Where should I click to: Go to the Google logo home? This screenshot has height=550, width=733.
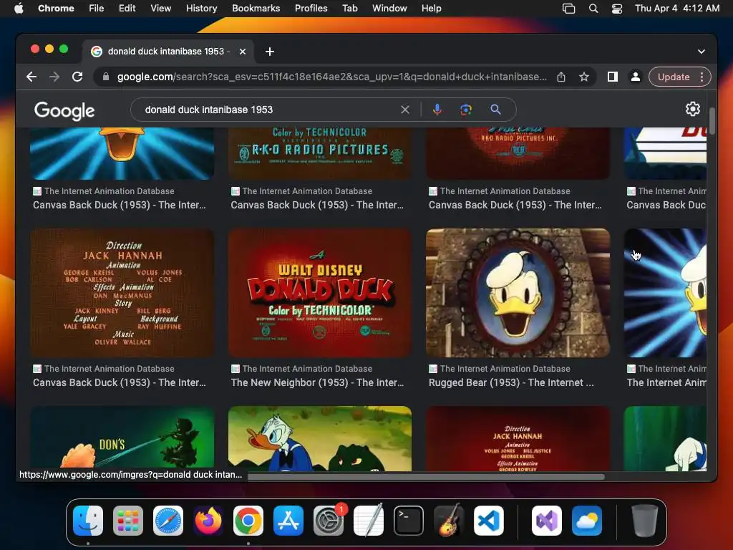64,110
